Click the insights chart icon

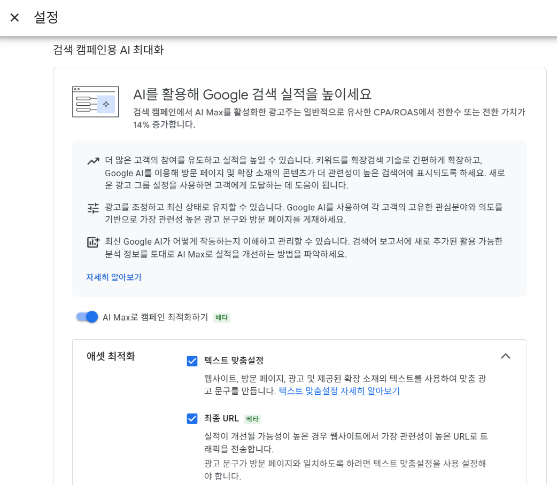point(93,242)
